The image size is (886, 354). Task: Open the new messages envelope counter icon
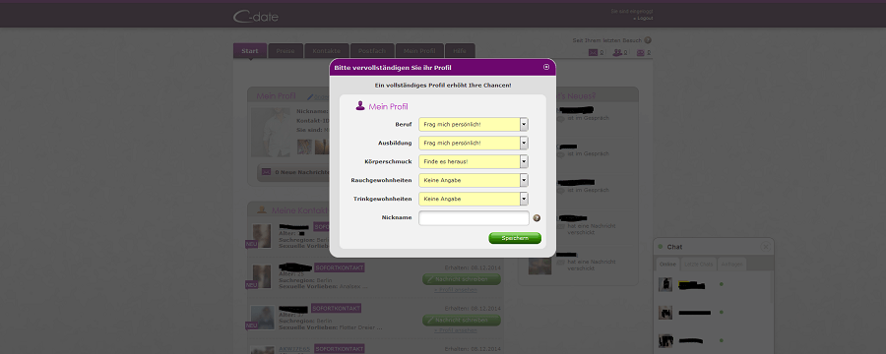coord(594,52)
